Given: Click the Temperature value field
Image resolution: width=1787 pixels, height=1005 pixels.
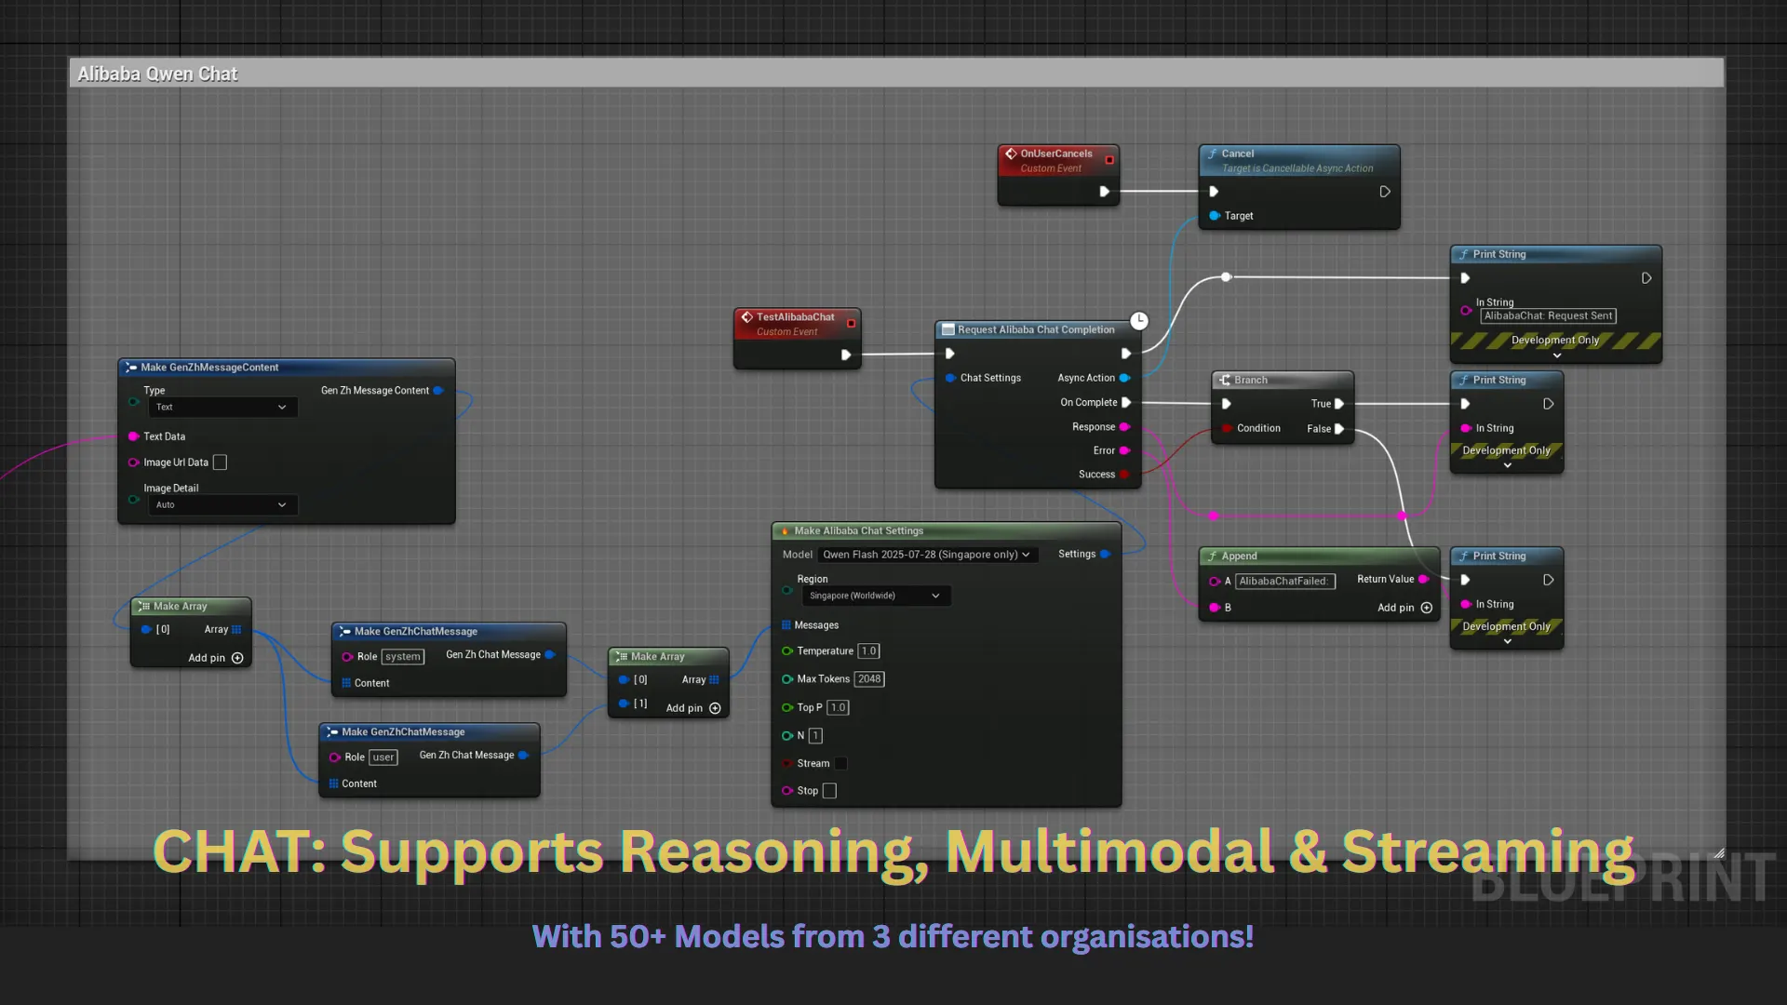Looking at the screenshot, I should [x=868, y=651].
